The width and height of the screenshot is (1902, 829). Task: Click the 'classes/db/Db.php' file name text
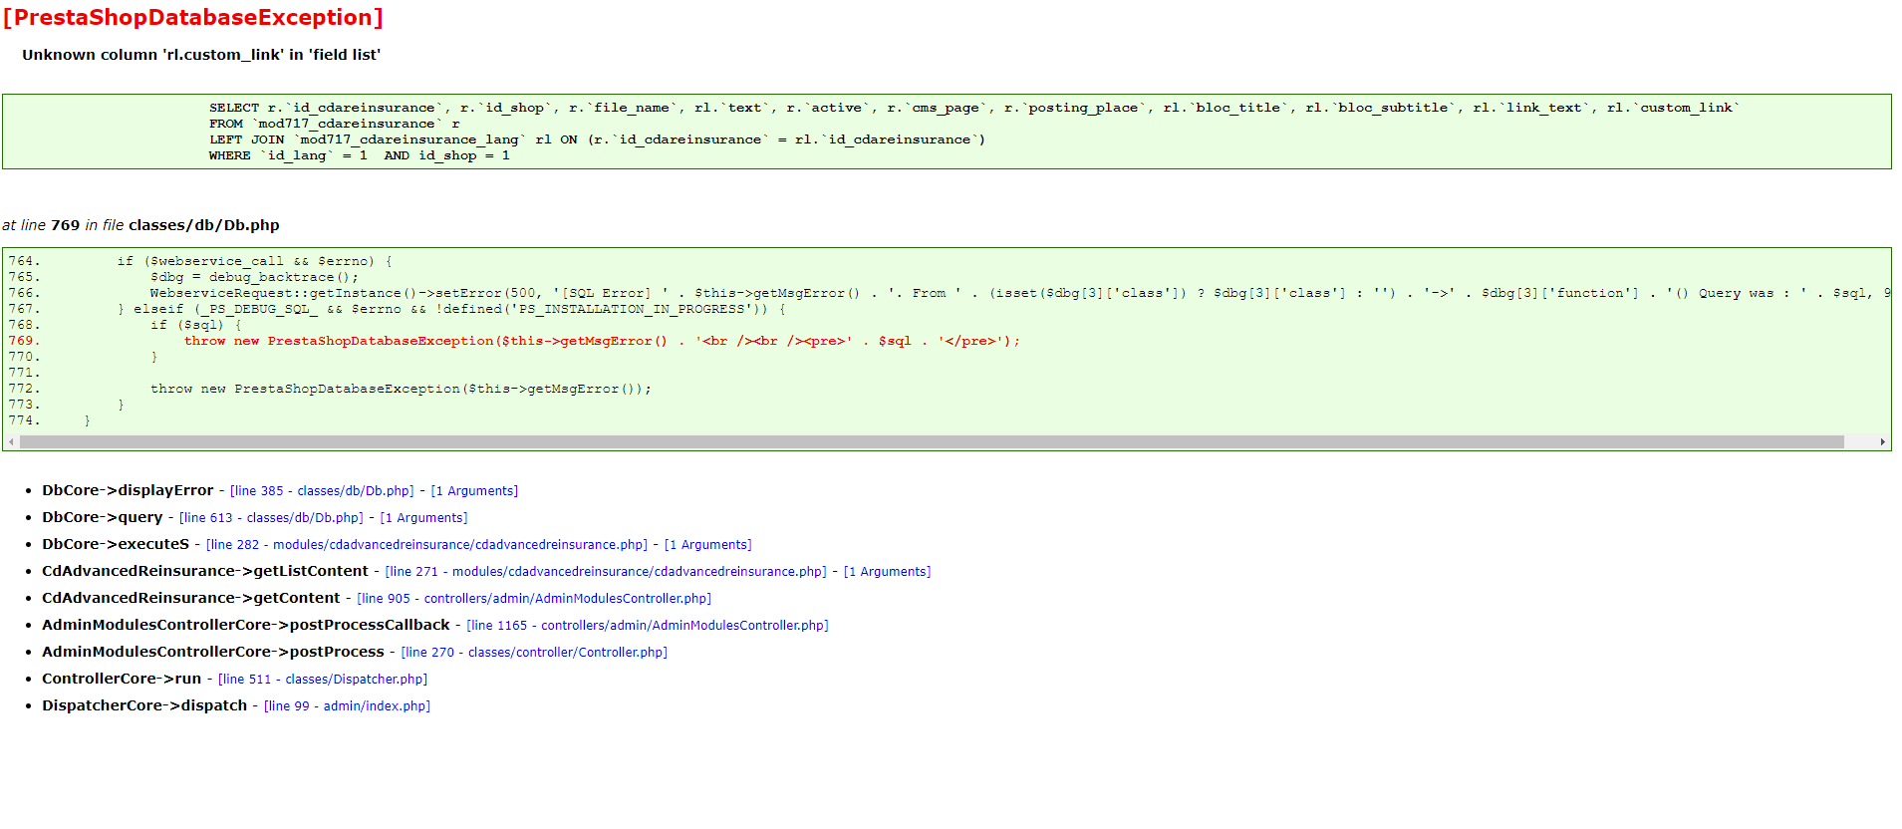click(x=204, y=225)
